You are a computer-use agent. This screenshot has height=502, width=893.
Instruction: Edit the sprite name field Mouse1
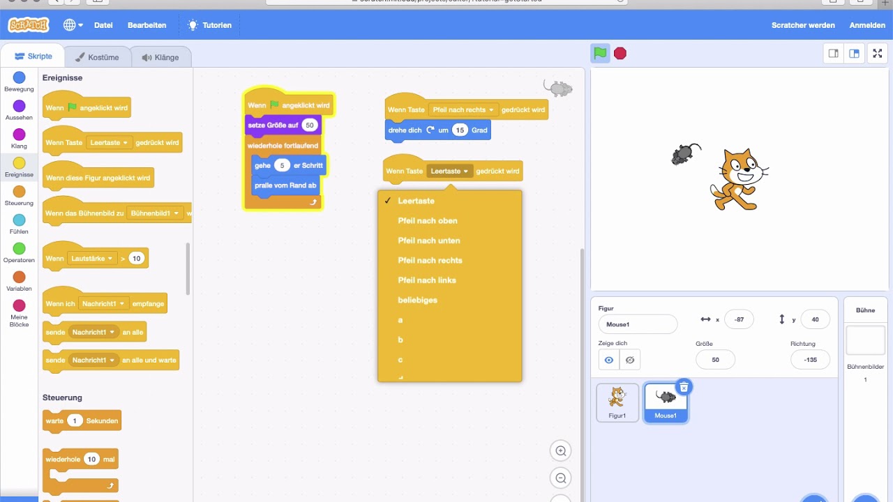coord(638,324)
